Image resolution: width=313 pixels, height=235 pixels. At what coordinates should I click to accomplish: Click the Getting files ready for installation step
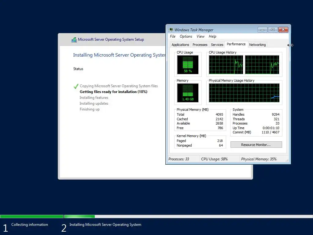(x=113, y=92)
